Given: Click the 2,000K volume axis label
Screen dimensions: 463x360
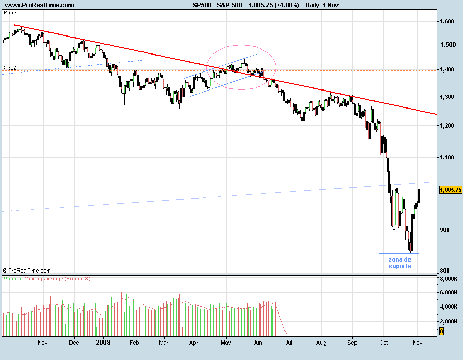Looking at the screenshot, I should coord(449,321).
